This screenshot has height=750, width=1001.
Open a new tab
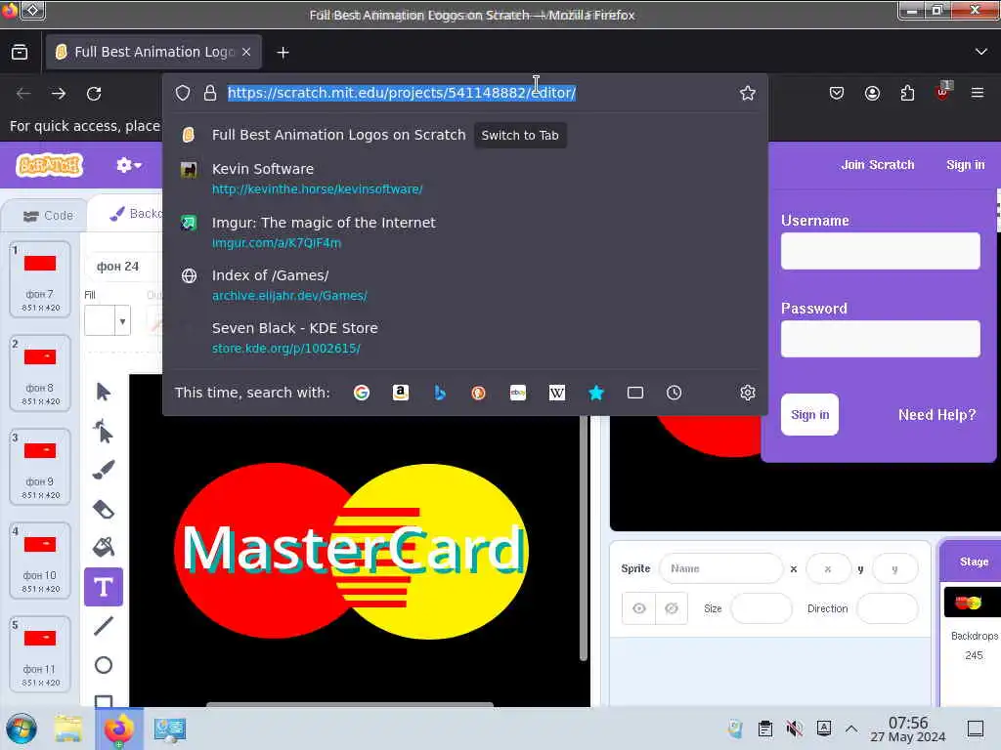pyautogui.click(x=283, y=53)
